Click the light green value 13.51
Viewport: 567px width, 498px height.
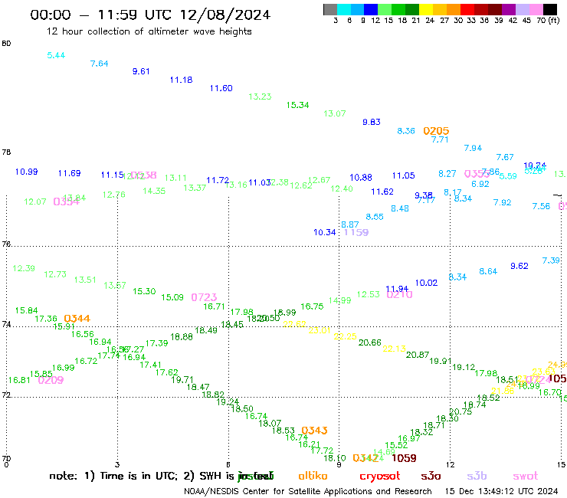pyautogui.click(x=85, y=280)
